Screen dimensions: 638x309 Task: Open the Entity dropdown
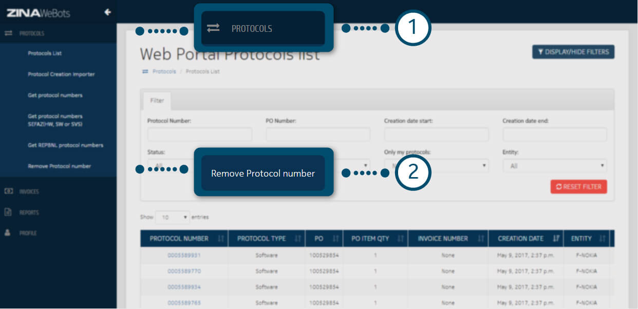click(554, 166)
